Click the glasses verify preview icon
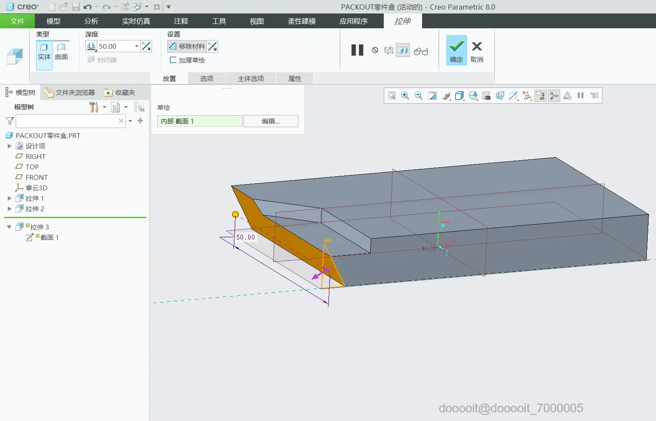This screenshot has height=421, width=656. click(x=421, y=51)
